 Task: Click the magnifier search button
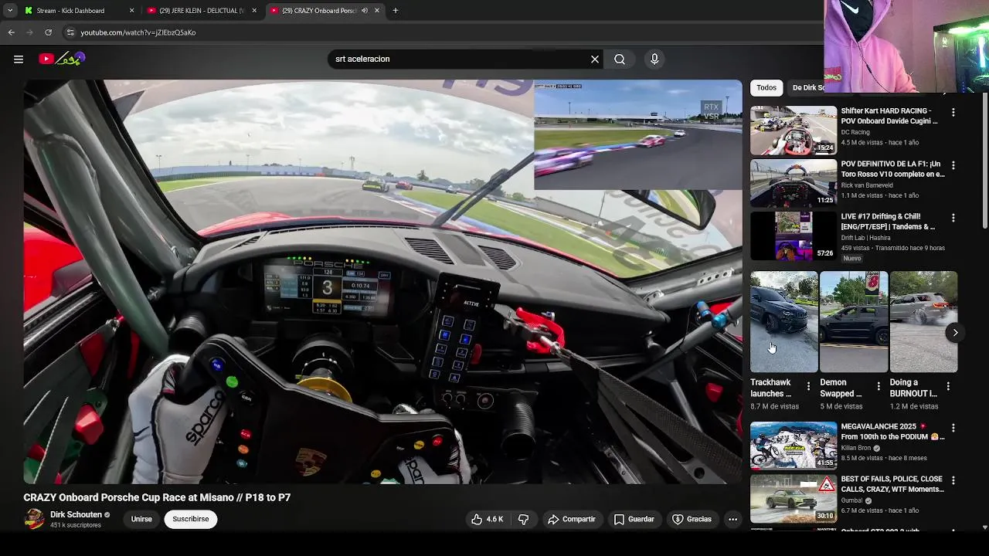(x=620, y=59)
